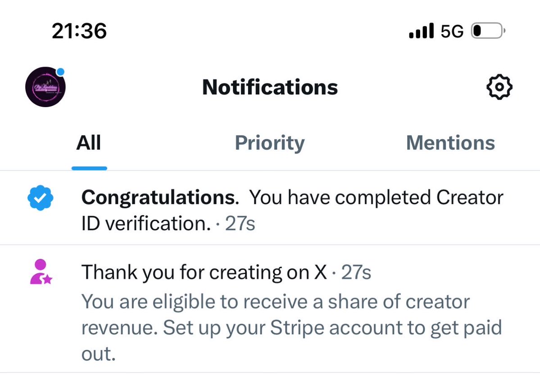540x382 pixels.
Task: Open the profile avatar menu
Action: tap(45, 87)
